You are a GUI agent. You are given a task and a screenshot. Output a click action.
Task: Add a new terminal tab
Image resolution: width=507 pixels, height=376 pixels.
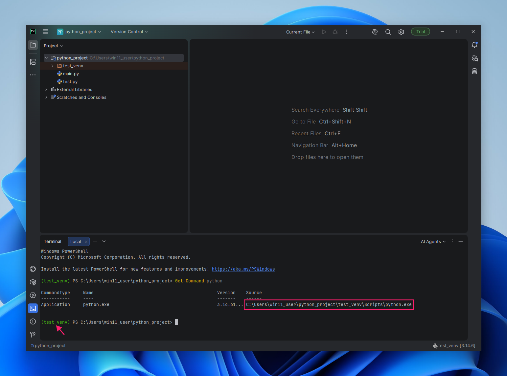pos(95,241)
